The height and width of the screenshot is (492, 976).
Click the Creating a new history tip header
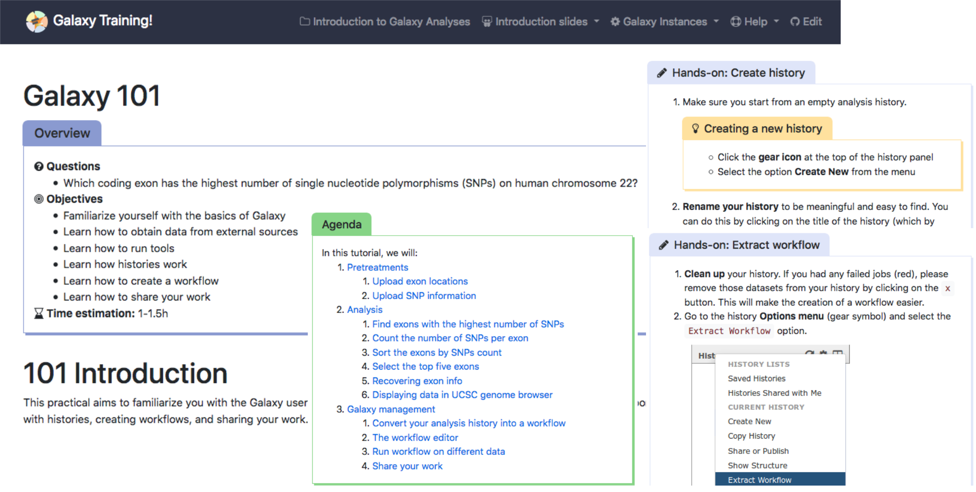pos(757,128)
